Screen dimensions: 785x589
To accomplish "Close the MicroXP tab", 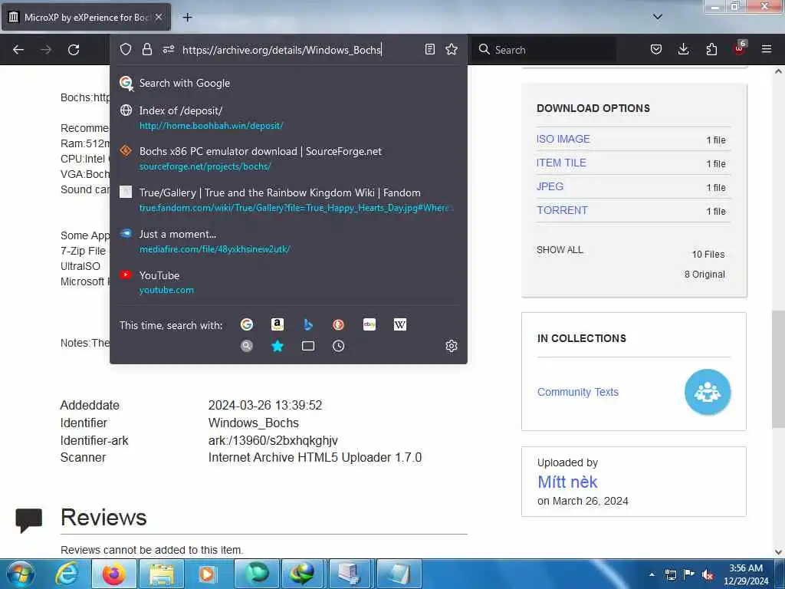I will point(159,17).
